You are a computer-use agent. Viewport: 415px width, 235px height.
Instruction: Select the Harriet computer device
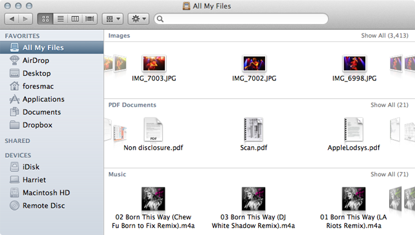[x=52, y=180]
